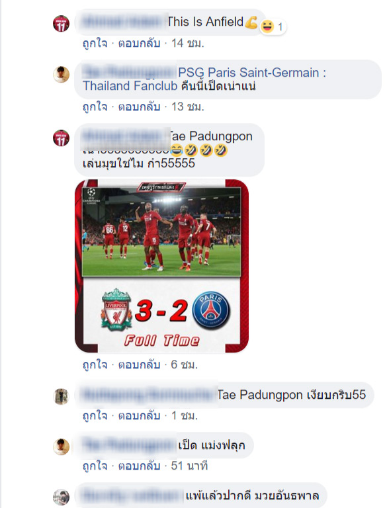Click avatar beside เงียบกริบ55 comment
385x508 pixels.
(62, 397)
